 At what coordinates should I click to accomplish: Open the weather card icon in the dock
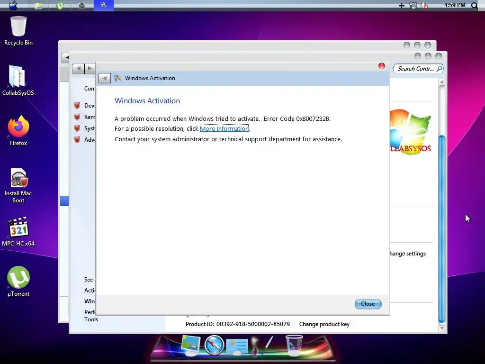click(x=237, y=346)
